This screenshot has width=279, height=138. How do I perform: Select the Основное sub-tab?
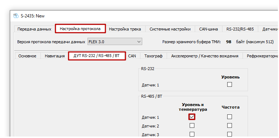[27, 56]
